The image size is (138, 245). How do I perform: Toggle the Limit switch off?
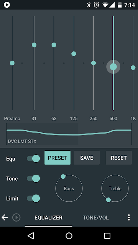coord(33,198)
